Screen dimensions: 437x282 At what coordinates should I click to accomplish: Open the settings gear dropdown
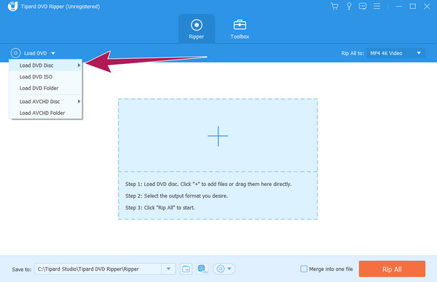click(x=224, y=269)
